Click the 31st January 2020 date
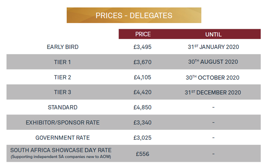The height and width of the screenshot is (167, 264). (x=213, y=47)
